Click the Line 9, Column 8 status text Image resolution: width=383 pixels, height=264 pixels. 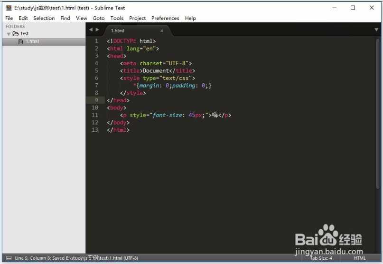pos(32,258)
